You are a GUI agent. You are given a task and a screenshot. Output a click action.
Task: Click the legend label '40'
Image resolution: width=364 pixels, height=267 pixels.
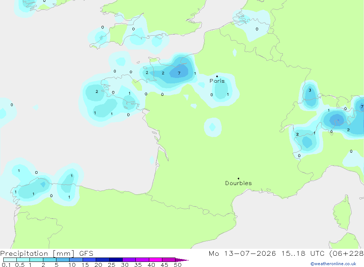151,265
